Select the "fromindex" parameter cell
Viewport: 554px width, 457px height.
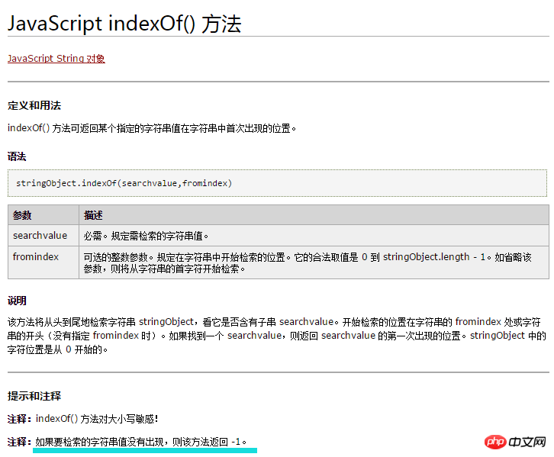pos(36,257)
